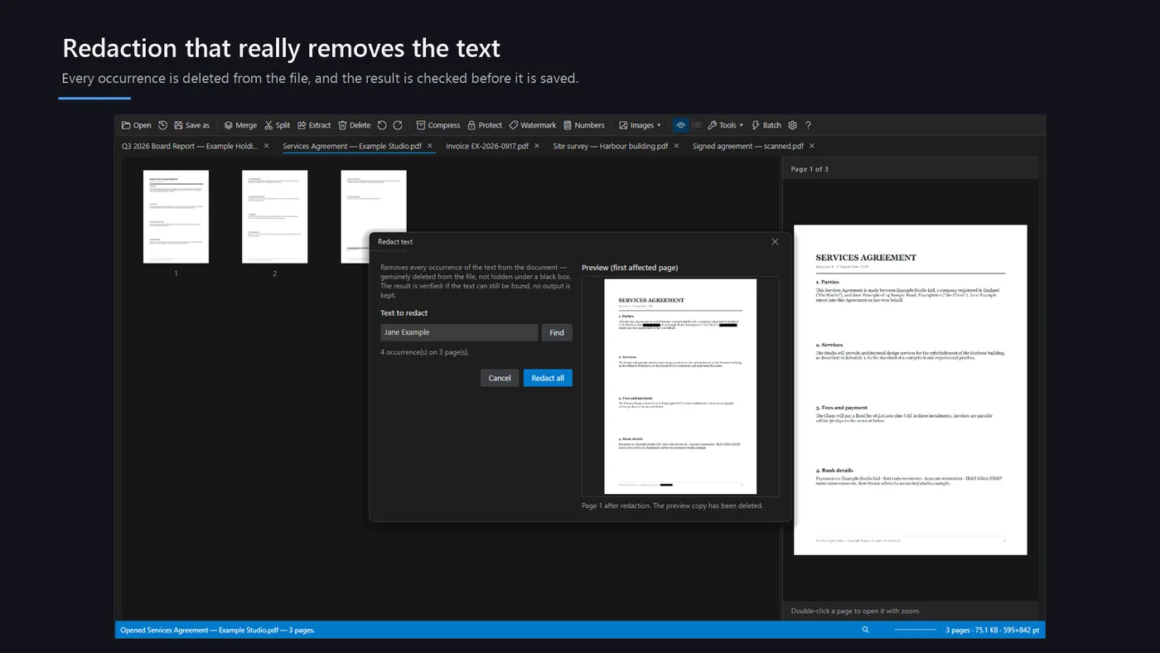Click the large page preview on right

point(911,389)
